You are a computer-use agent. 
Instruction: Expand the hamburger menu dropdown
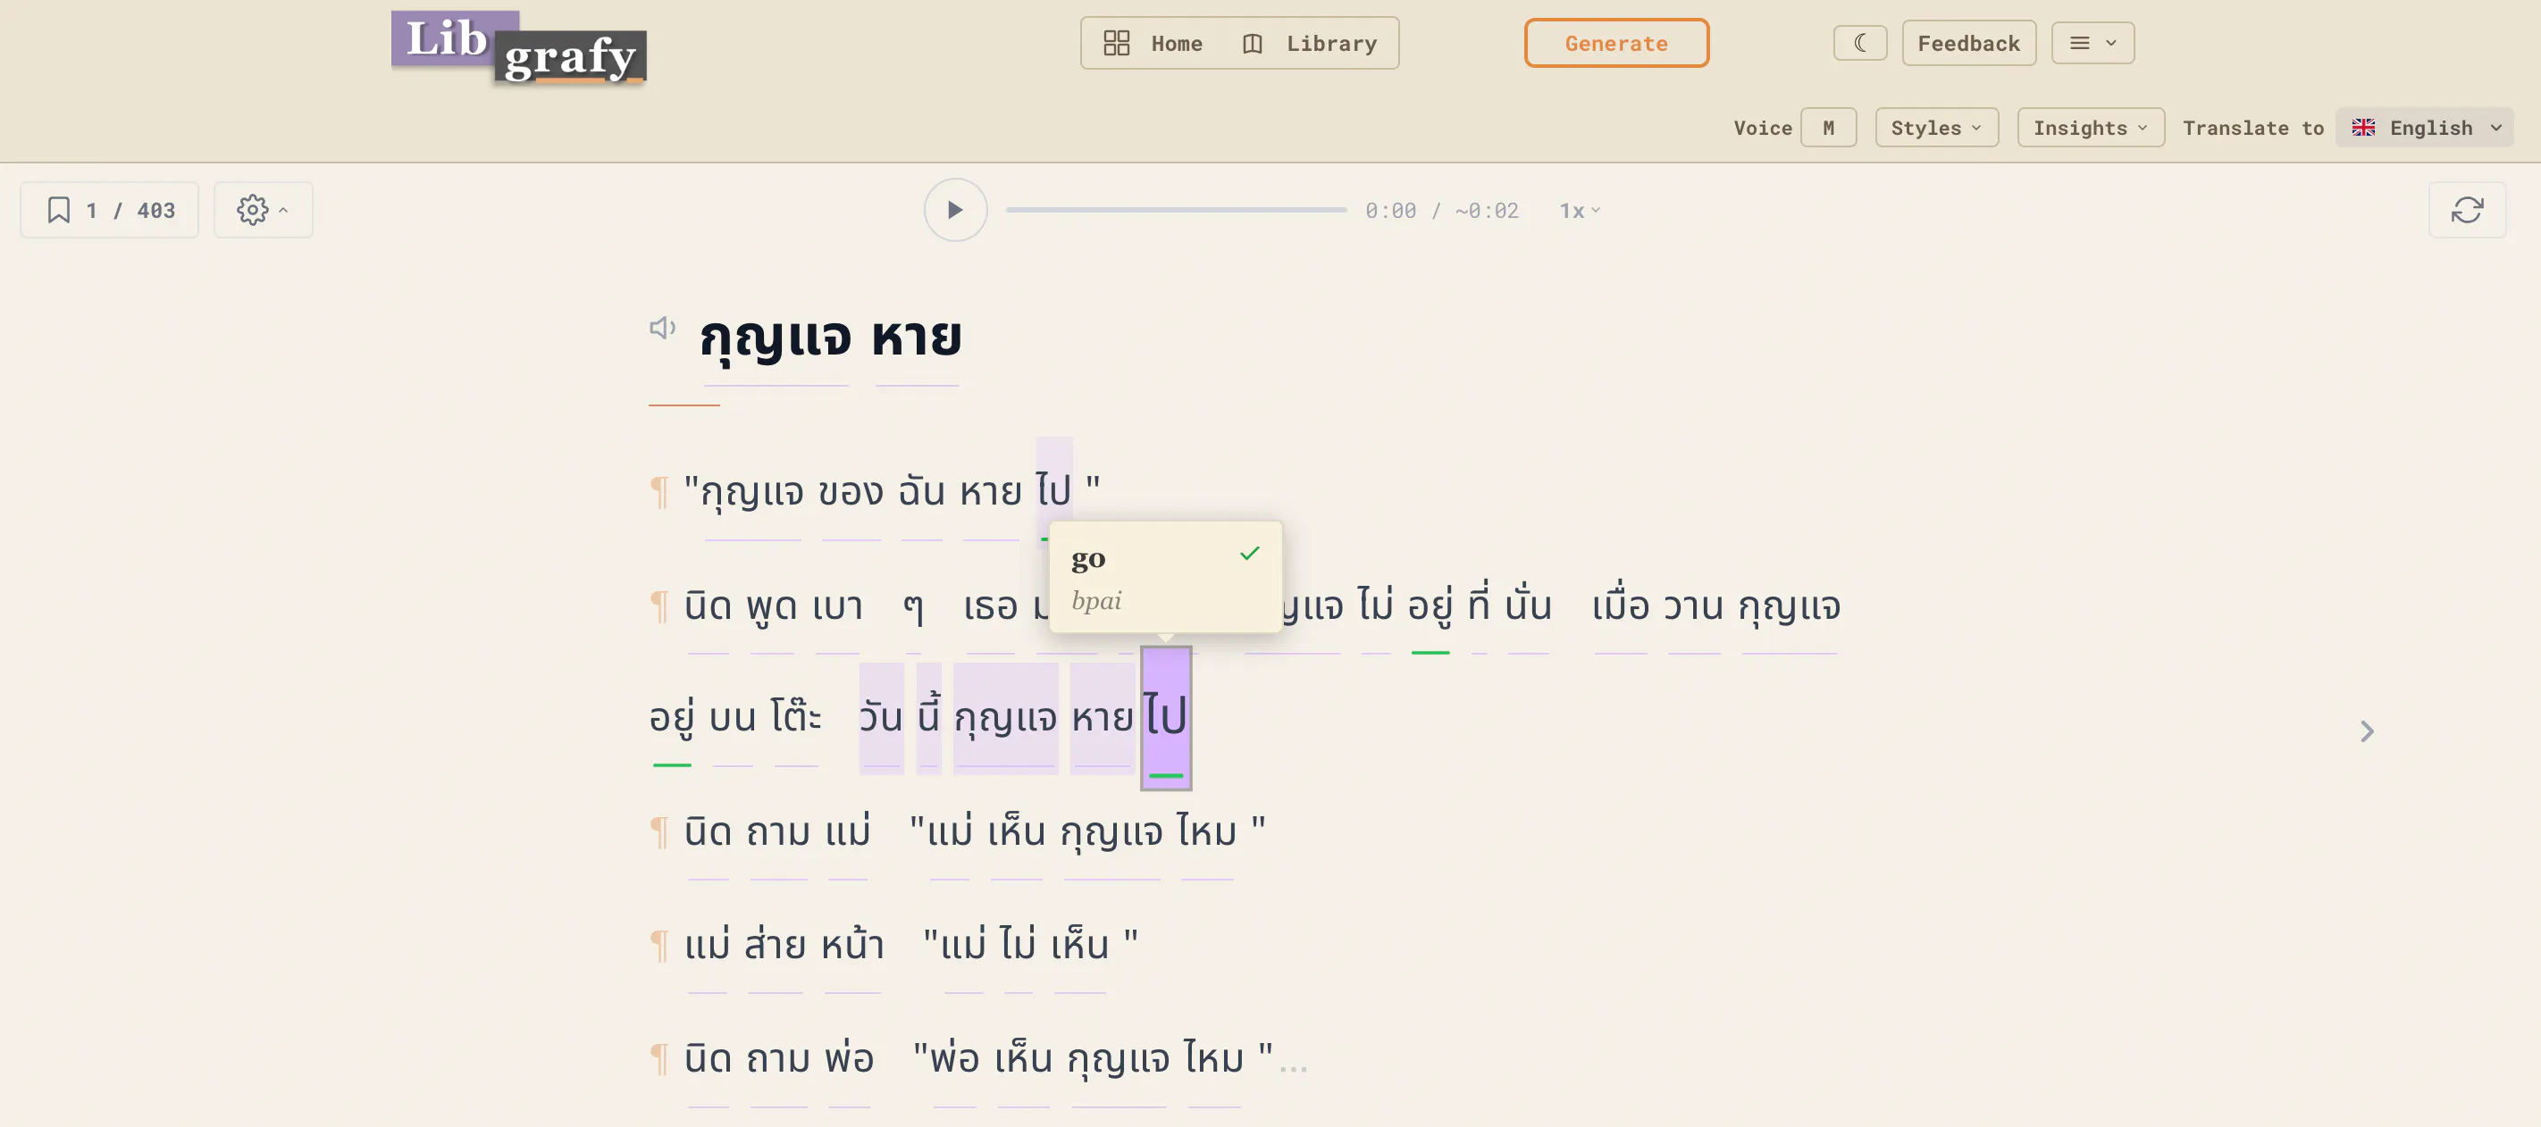2092,44
